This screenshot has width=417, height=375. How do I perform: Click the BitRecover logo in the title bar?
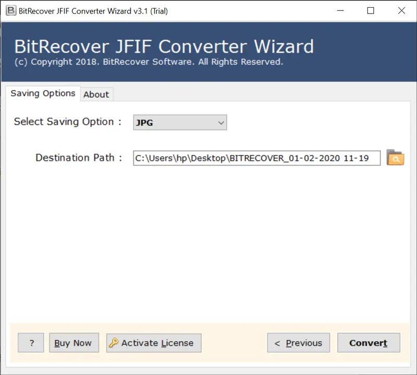10,10
